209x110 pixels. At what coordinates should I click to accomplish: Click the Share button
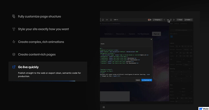point(180,20)
